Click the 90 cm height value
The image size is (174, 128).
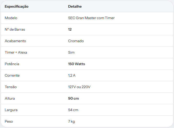(x=73, y=98)
